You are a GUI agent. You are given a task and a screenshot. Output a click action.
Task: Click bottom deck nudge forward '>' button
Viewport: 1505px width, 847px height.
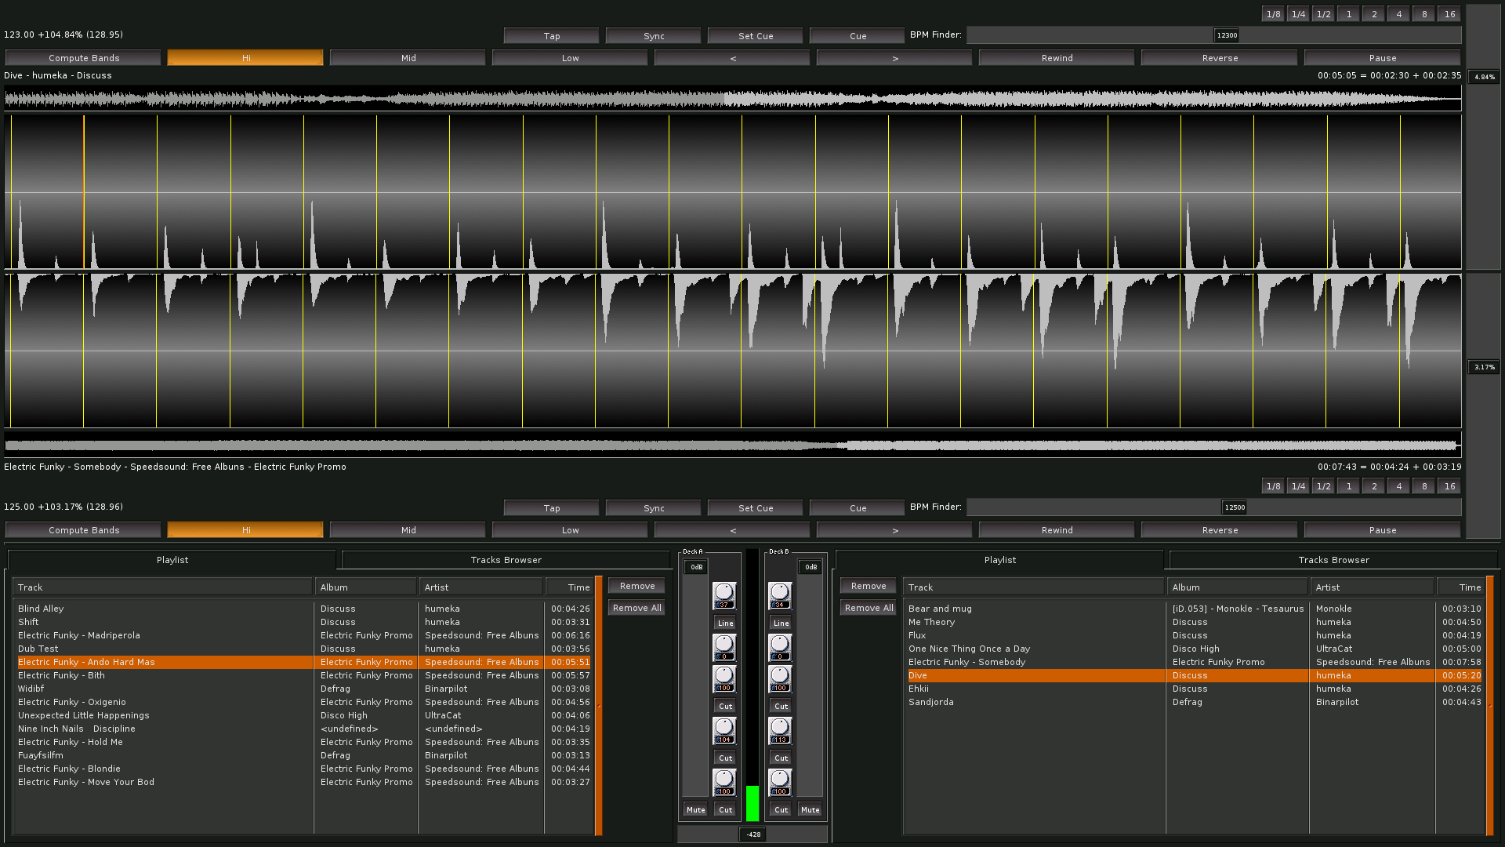point(894,530)
